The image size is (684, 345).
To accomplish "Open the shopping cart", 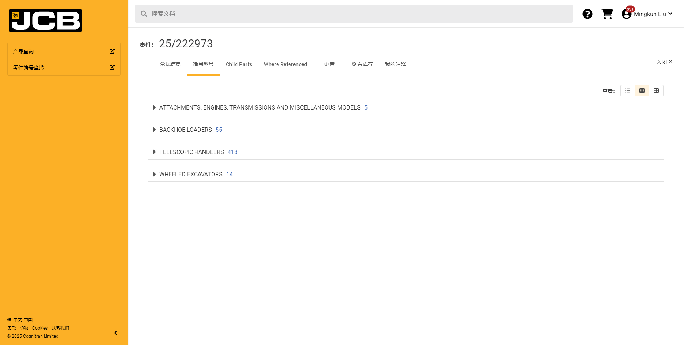I will (607, 14).
